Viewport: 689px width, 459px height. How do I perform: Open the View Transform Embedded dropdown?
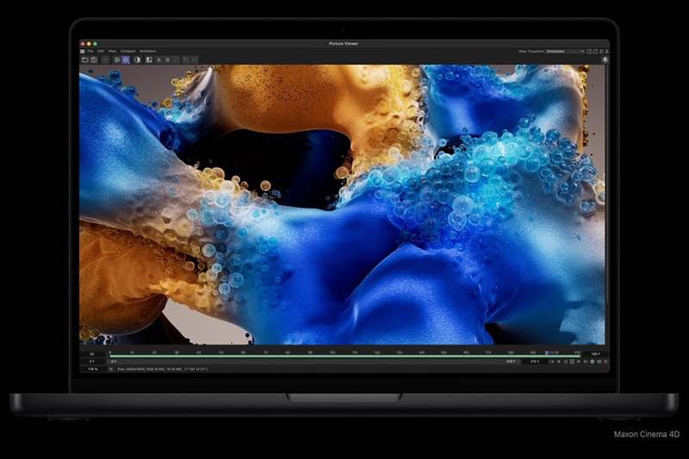click(566, 52)
